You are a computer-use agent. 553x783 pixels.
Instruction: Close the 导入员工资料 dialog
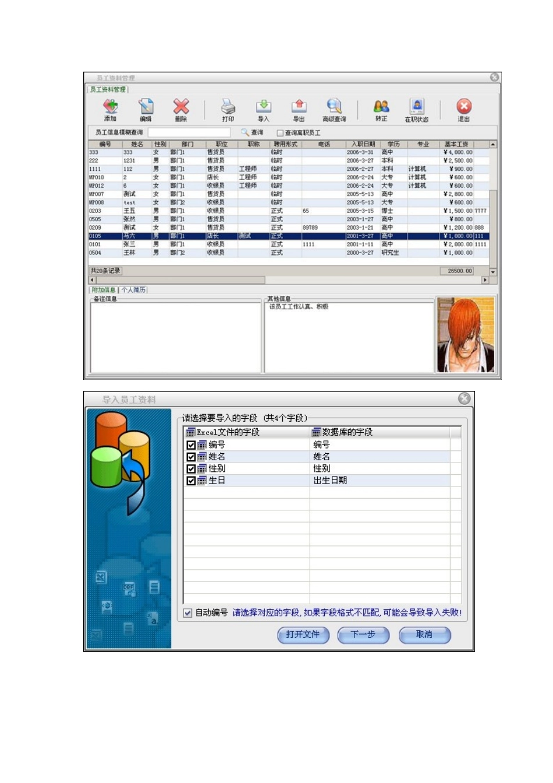464,398
